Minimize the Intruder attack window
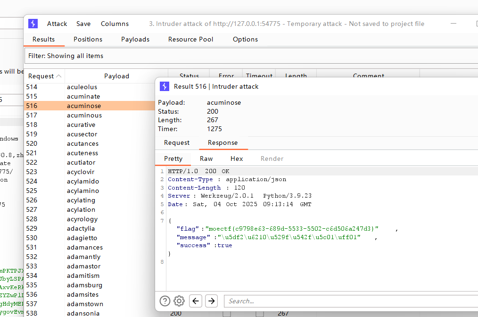This screenshot has height=317, width=478. 453,24
